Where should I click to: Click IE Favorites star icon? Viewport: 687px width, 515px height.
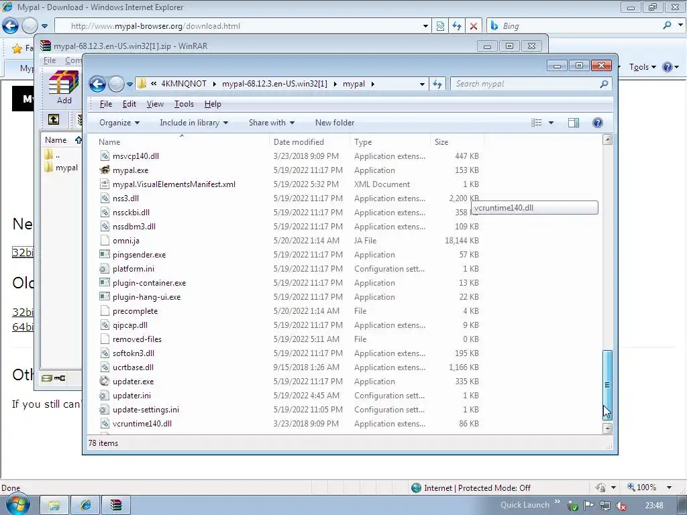click(x=17, y=48)
